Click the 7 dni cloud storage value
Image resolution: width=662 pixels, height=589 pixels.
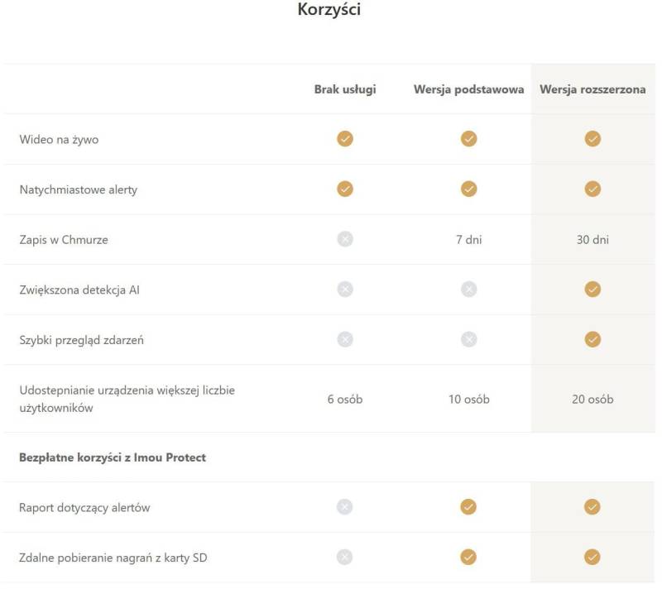[468, 240]
